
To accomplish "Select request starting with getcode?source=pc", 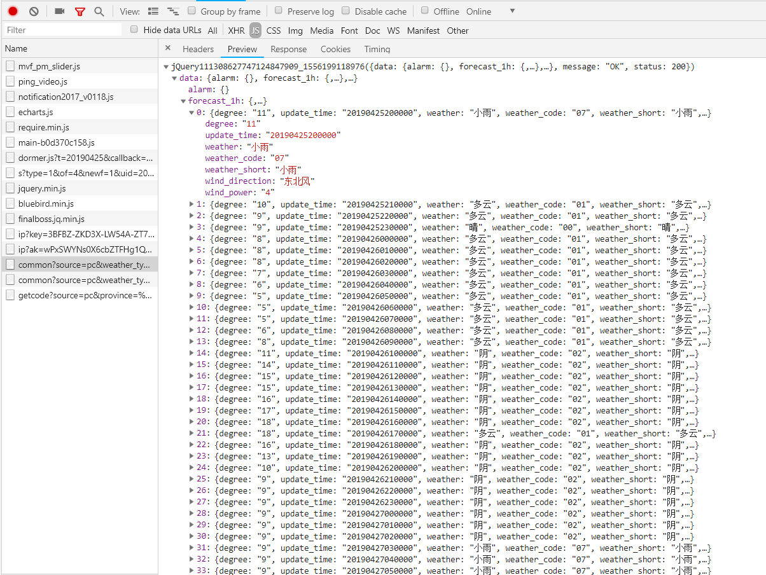I will [x=79, y=295].
